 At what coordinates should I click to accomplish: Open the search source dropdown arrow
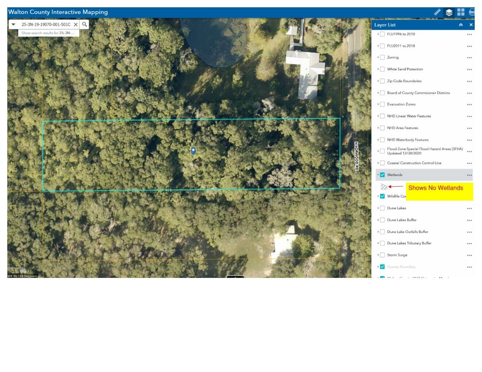click(14, 24)
